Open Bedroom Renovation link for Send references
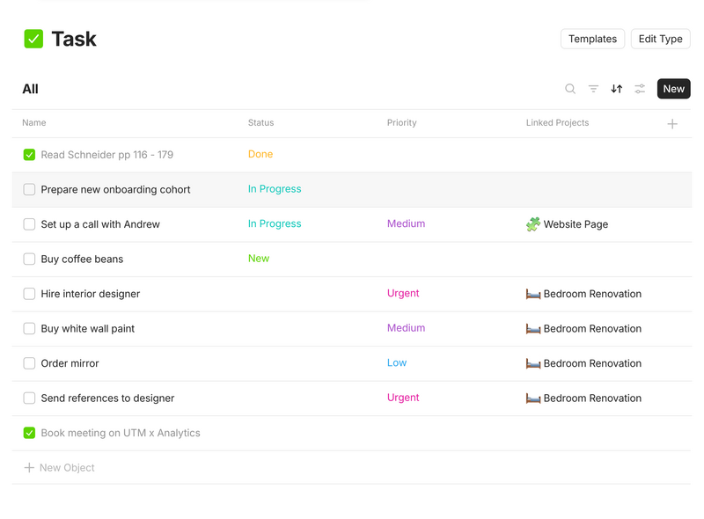The width and height of the screenshot is (704, 519). (592, 398)
